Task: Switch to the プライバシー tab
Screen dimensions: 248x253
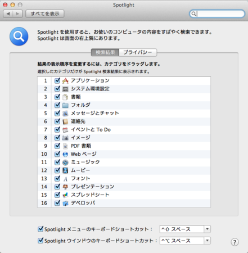Action: click(138, 52)
